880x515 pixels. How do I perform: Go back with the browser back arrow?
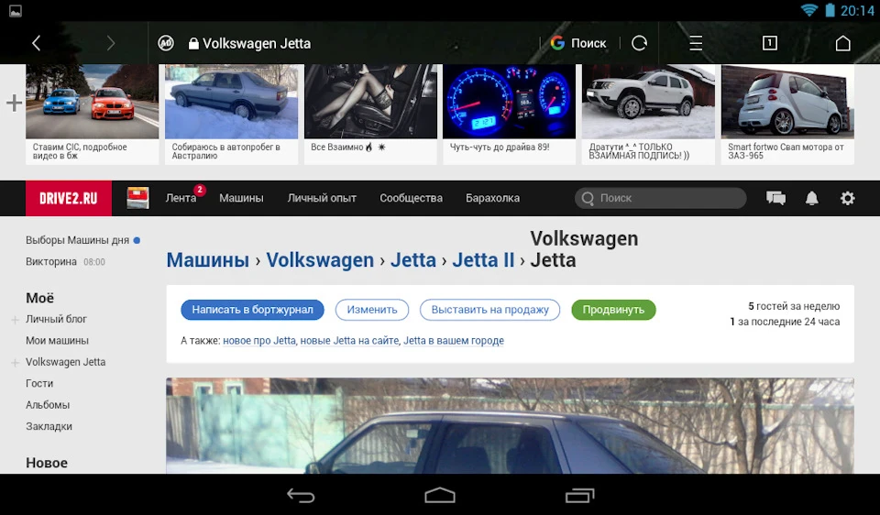(x=37, y=43)
